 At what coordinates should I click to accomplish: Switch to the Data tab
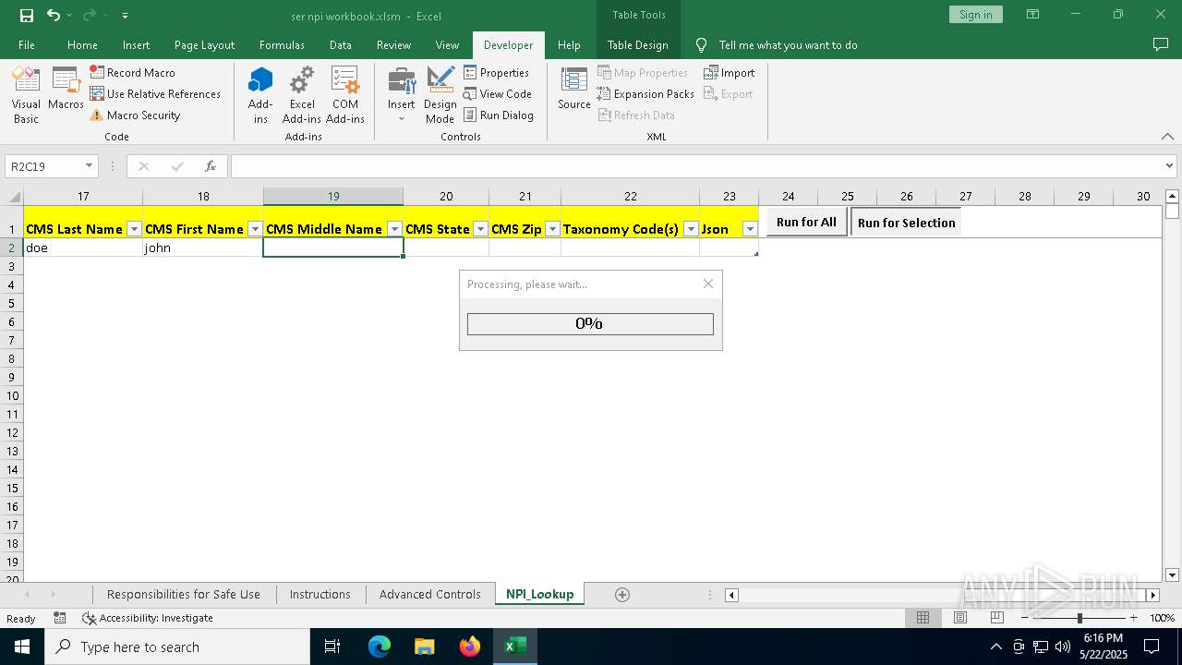pyautogui.click(x=341, y=44)
